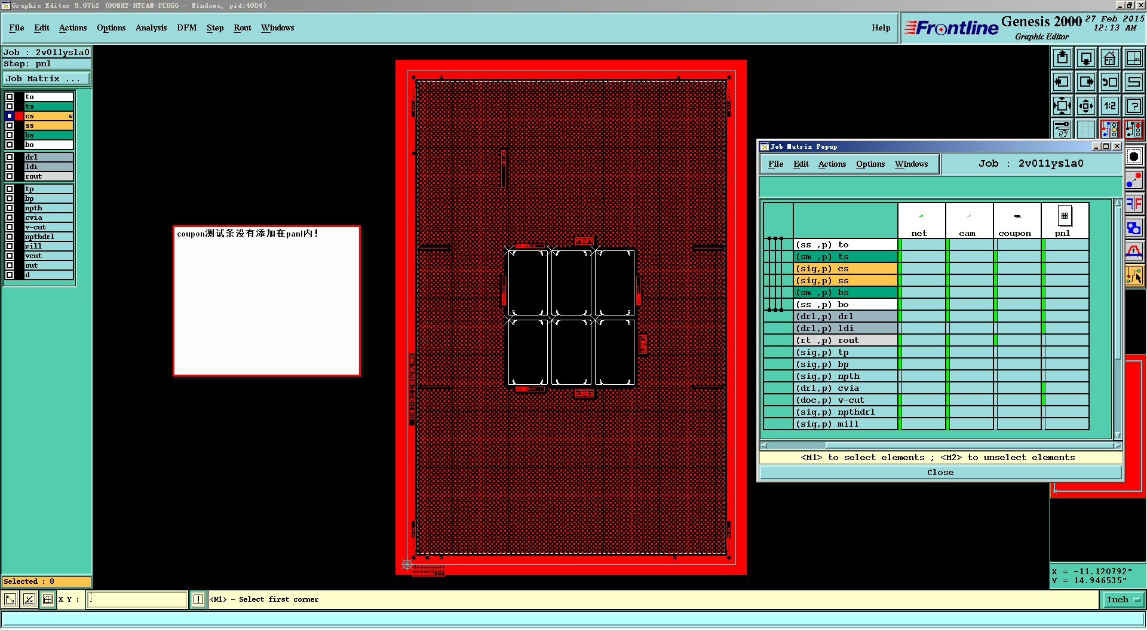Click the question mark help icon

1134,106
